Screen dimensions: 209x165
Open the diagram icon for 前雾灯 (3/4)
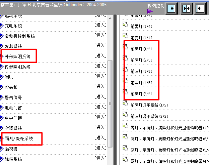(125, 24)
